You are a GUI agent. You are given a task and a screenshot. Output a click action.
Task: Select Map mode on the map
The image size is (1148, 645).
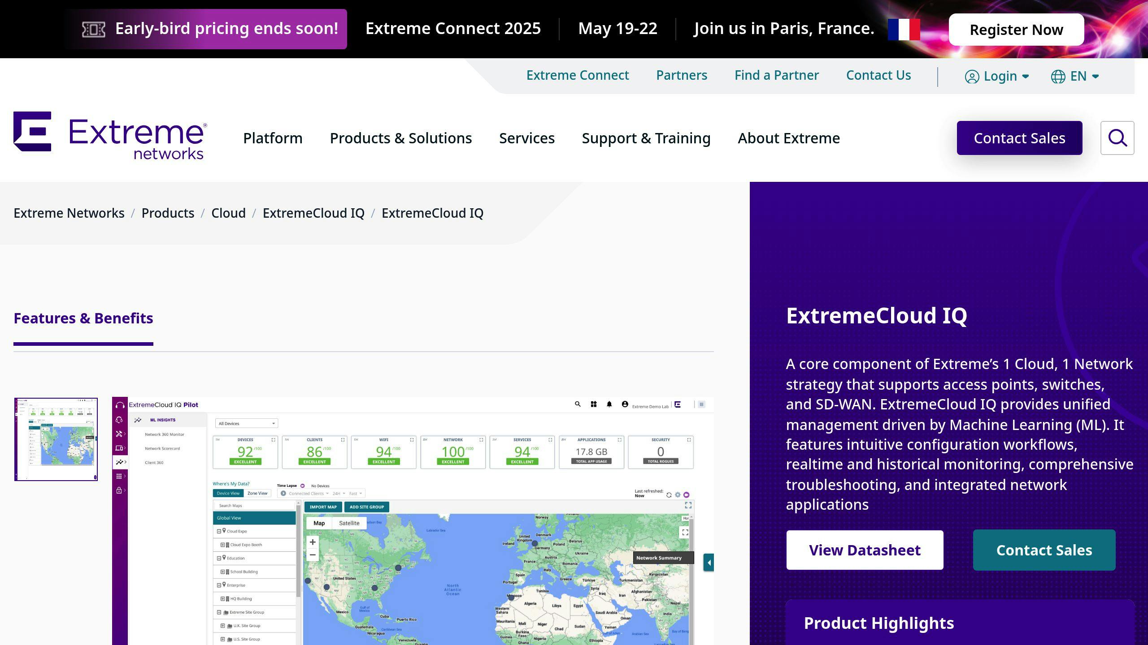(319, 523)
